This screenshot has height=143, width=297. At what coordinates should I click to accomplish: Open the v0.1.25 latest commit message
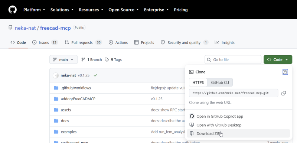[84, 75]
